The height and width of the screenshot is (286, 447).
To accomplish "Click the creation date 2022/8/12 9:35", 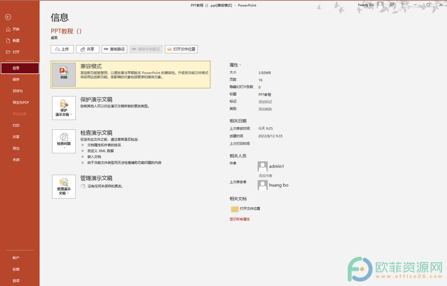I will tap(270, 136).
